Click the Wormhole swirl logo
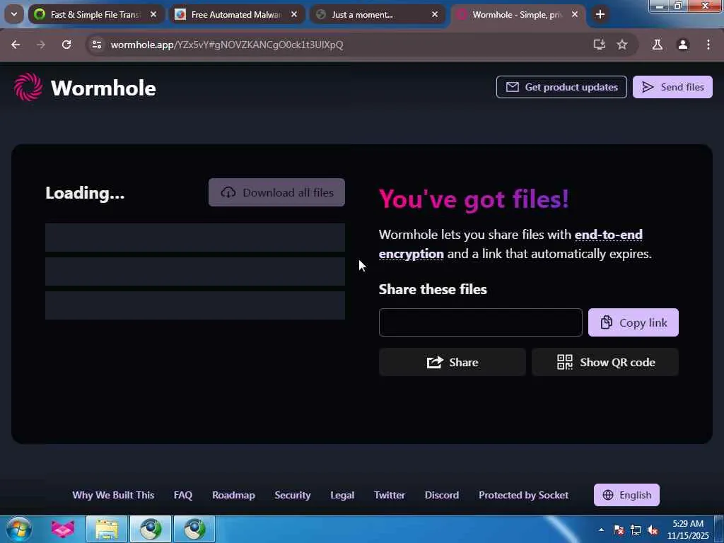This screenshot has width=724, height=543. [x=28, y=87]
